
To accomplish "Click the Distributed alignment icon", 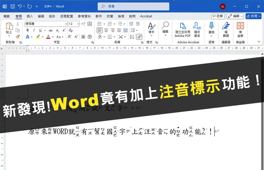I will 125,30.
